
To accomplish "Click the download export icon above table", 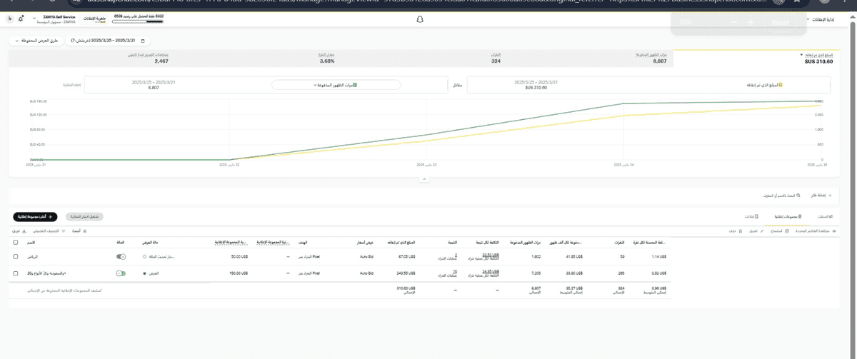I will (24, 231).
